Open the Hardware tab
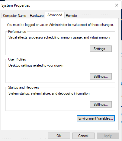This screenshot has width=122, height=141. (x=37, y=16)
